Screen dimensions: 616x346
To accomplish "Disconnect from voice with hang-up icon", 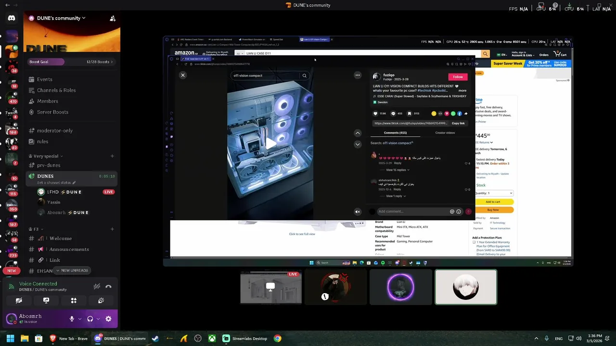I will (x=108, y=286).
